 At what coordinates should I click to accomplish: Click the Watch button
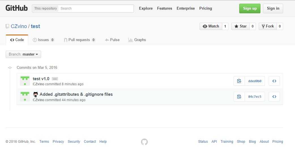(211, 26)
